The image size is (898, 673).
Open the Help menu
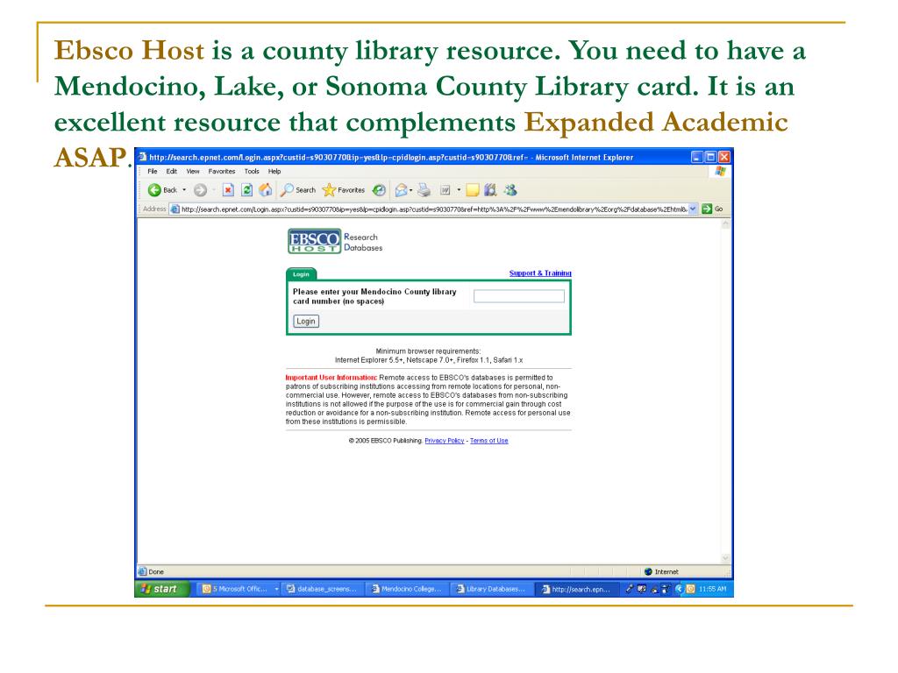(274, 171)
